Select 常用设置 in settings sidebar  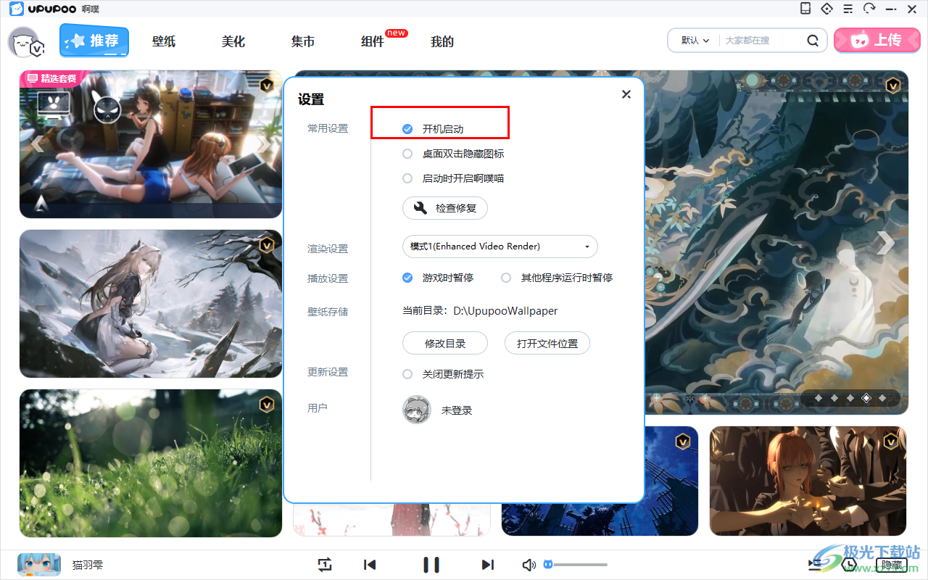[328, 128]
